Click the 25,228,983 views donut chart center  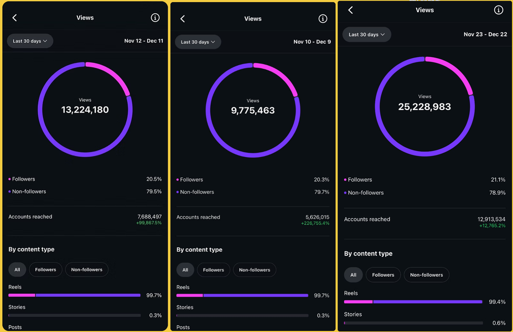tap(424, 106)
